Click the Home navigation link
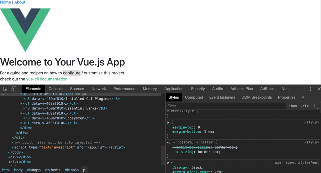 click(x=5, y=2)
